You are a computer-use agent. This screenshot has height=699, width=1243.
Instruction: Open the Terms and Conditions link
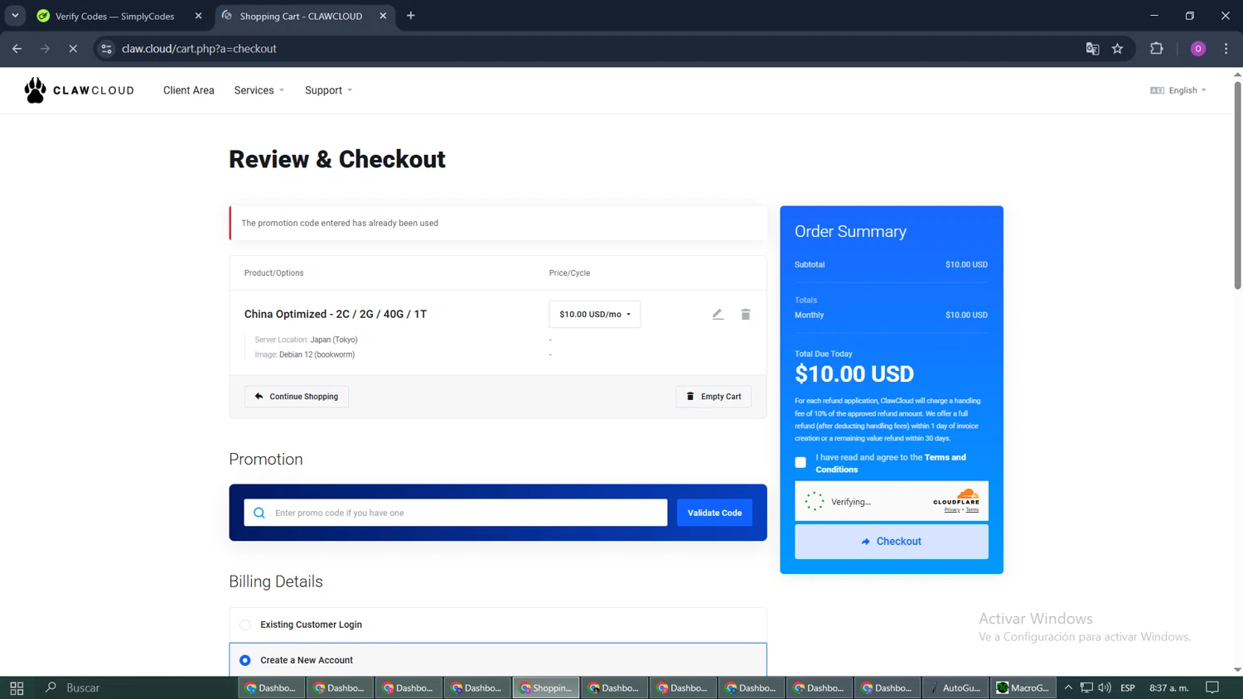tap(891, 464)
